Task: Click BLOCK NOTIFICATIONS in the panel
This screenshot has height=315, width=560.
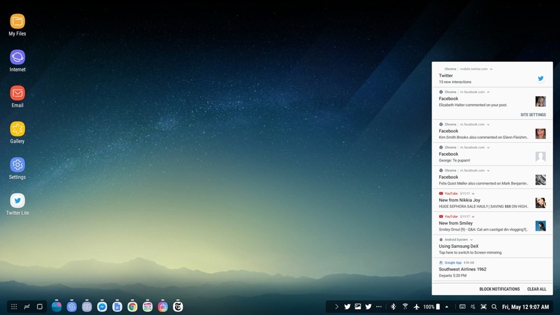Action: click(499, 289)
